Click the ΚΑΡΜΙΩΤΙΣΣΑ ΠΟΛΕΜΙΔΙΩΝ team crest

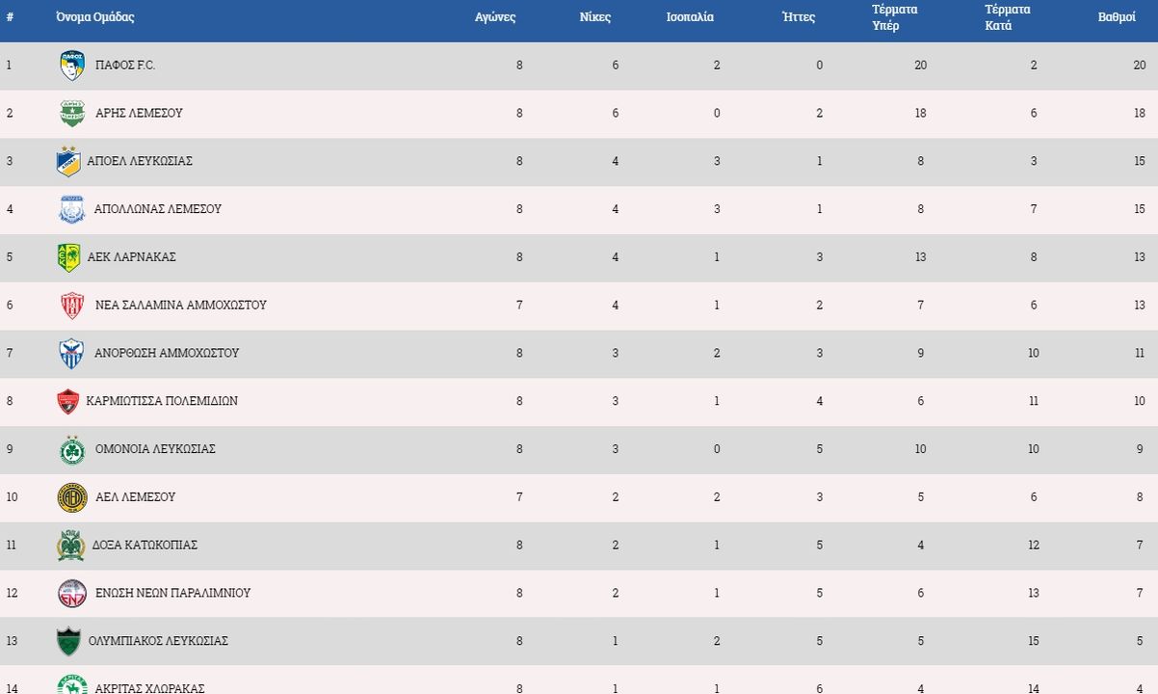67,401
